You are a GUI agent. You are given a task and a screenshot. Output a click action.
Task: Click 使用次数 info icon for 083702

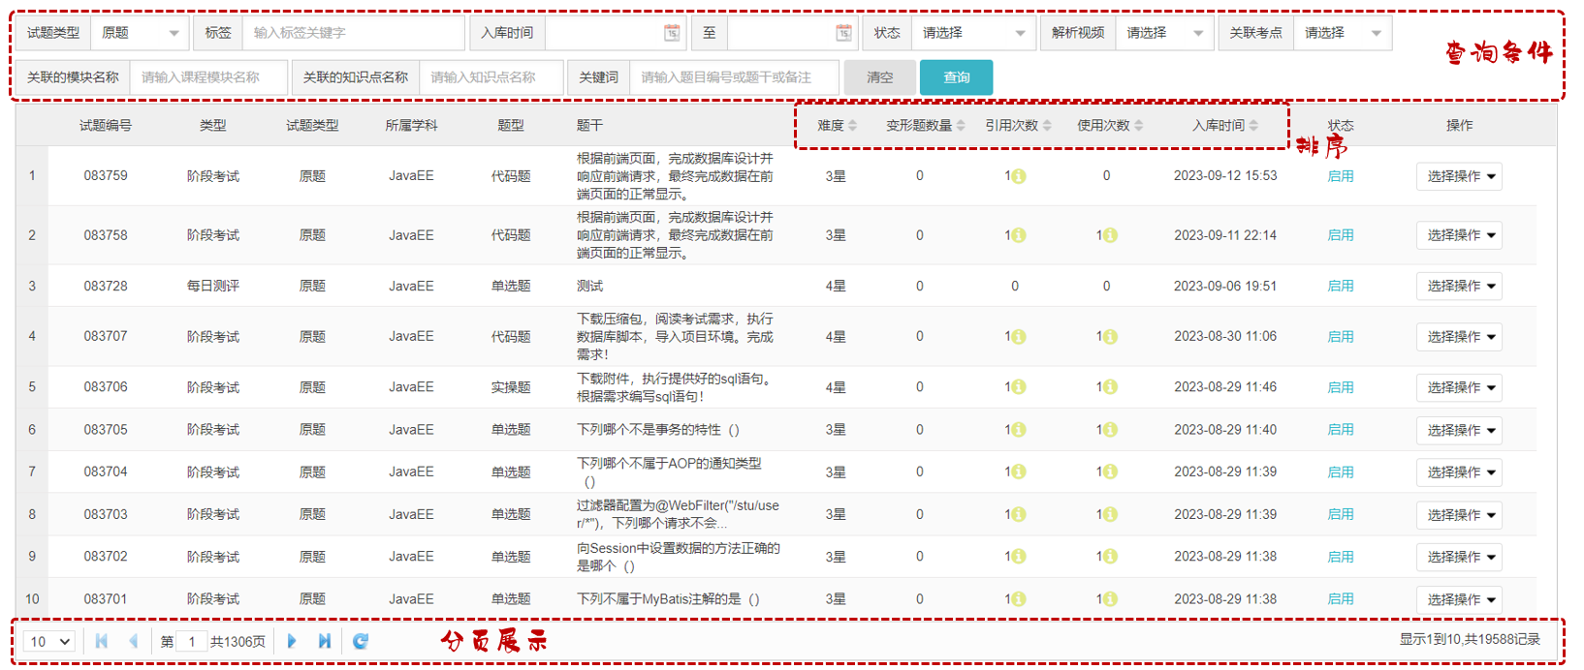tap(1110, 557)
